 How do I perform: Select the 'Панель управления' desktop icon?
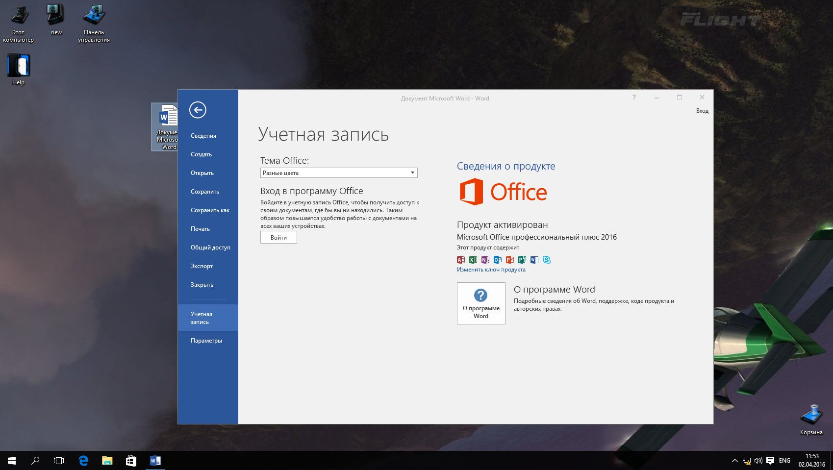pyautogui.click(x=94, y=24)
